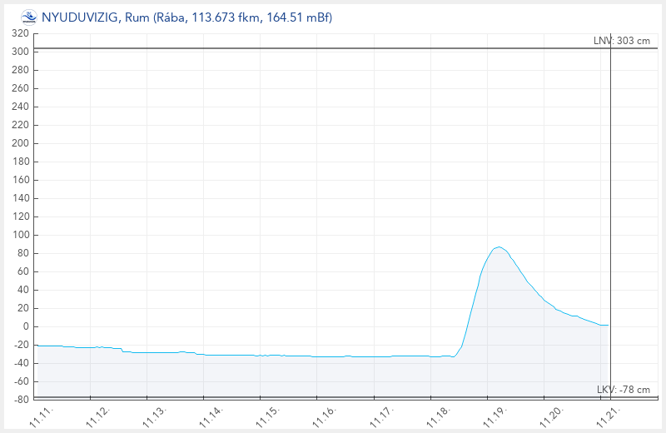Image resolution: width=666 pixels, height=433 pixels.
Task: Select the 11.16. date on the x-axis
Action: click(324, 418)
